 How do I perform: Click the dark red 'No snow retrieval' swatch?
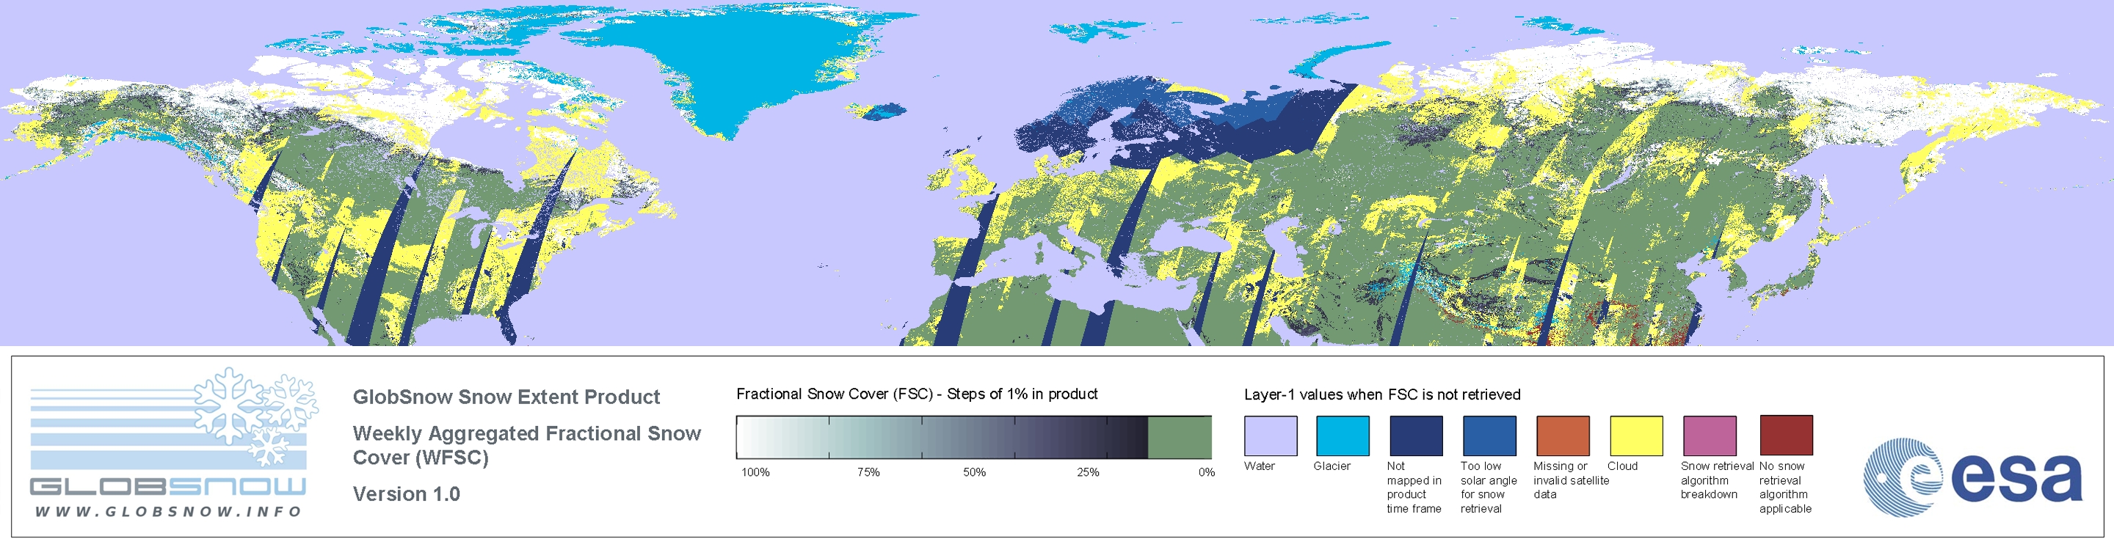[x=1787, y=435]
